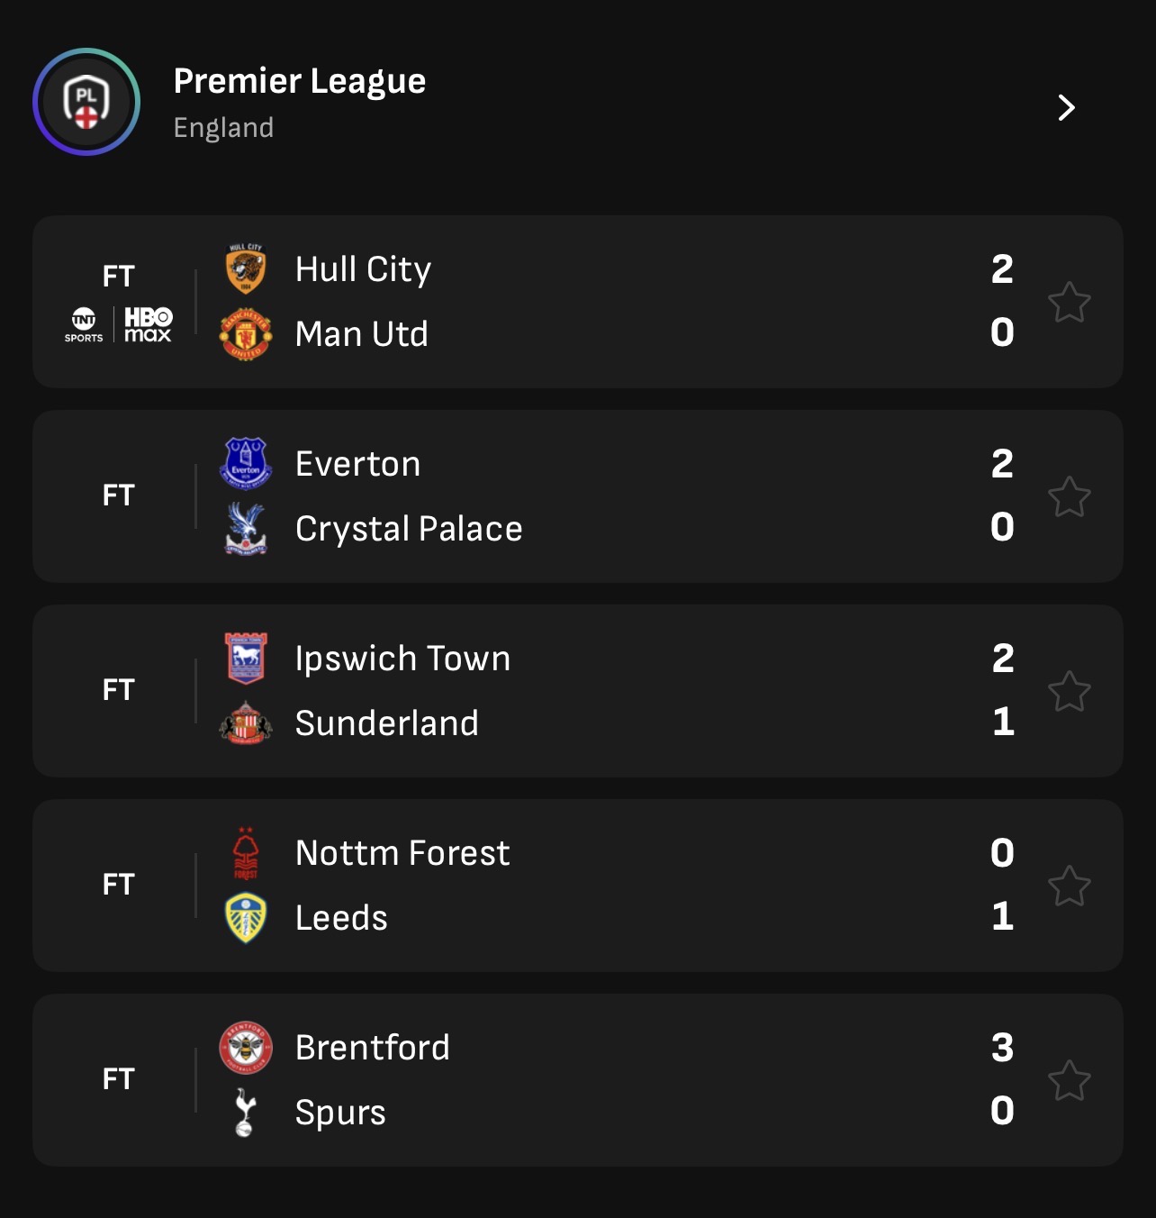Favorite the Brentford vs Spurs match
This screenshot has height=1218, width=1156.
pyautogui.click(x=1070, y=1080)
